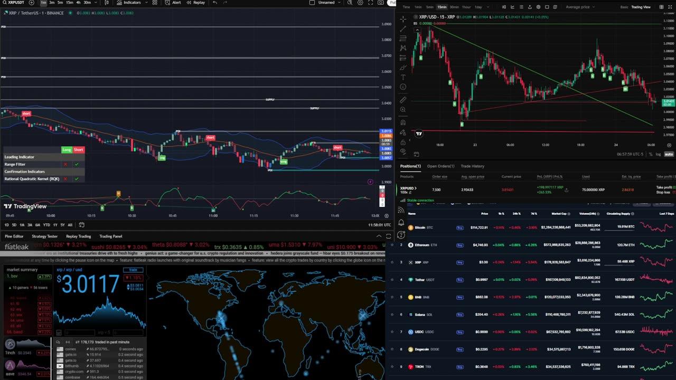Toggle percent scale on XRP/USD chart
This screenshot has height=380, width=676.
(x=651, y=154)
